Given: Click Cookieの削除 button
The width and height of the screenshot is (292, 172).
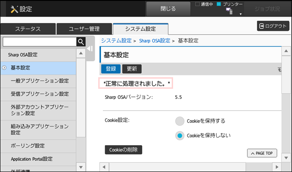Looking at the screenshot, I should (124, 150).
